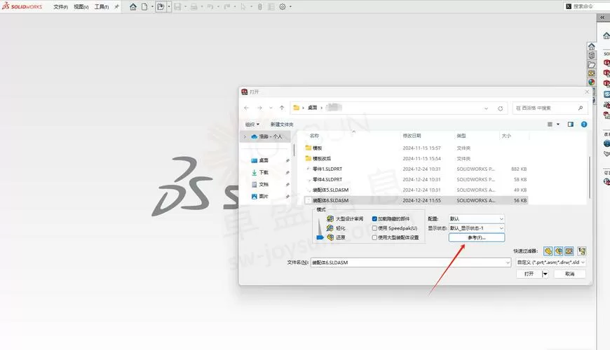The image size is (610, 350).
Task: Enable the 使用 Speedpak(U) checkbox
Action: (374, 228)
